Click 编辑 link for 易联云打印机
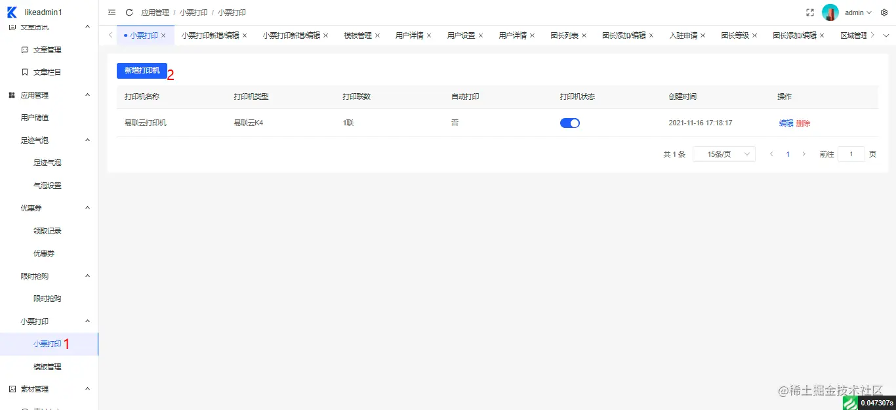 (x=786, y=123)
